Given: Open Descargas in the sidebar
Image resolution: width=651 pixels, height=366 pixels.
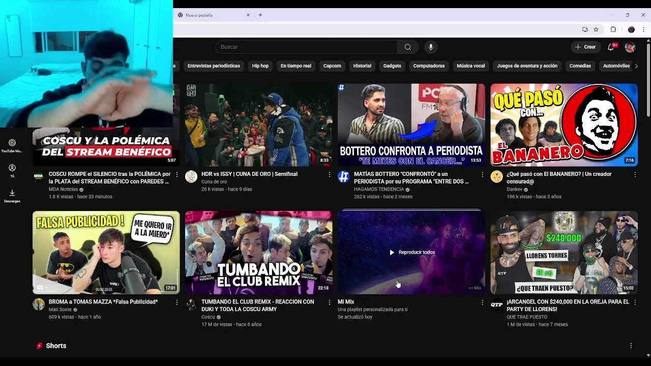Looking at the screenshot, I should tap(12, 196).
